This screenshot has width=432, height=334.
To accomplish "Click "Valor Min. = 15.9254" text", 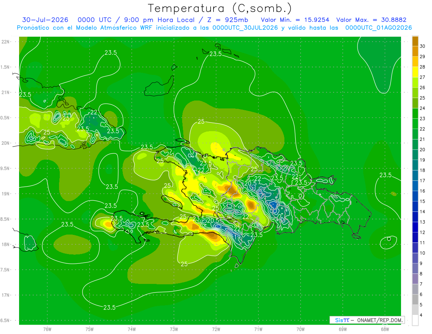I will coord(295,20).
